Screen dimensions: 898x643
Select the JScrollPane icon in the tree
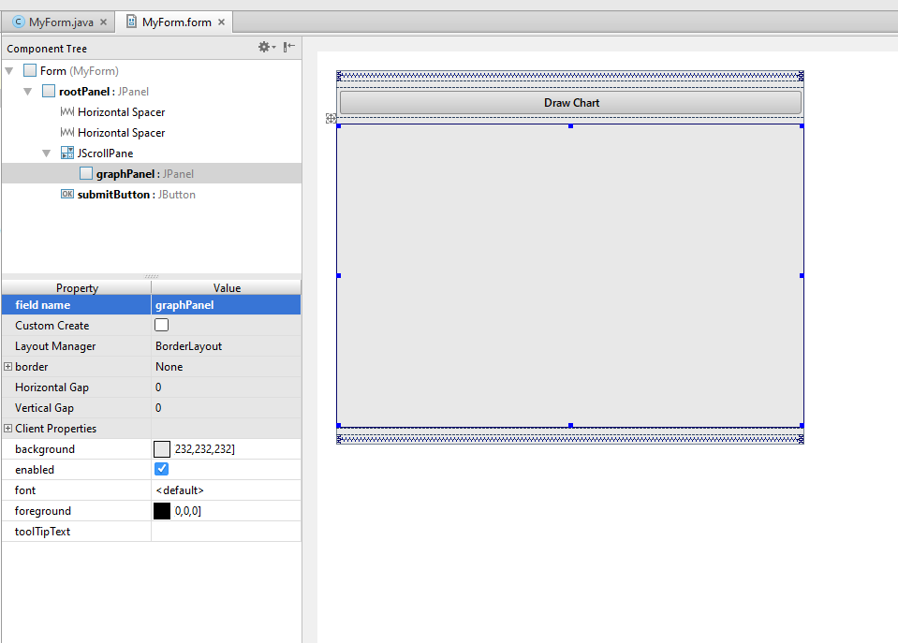pyautogui.click(x=67, y=152)
